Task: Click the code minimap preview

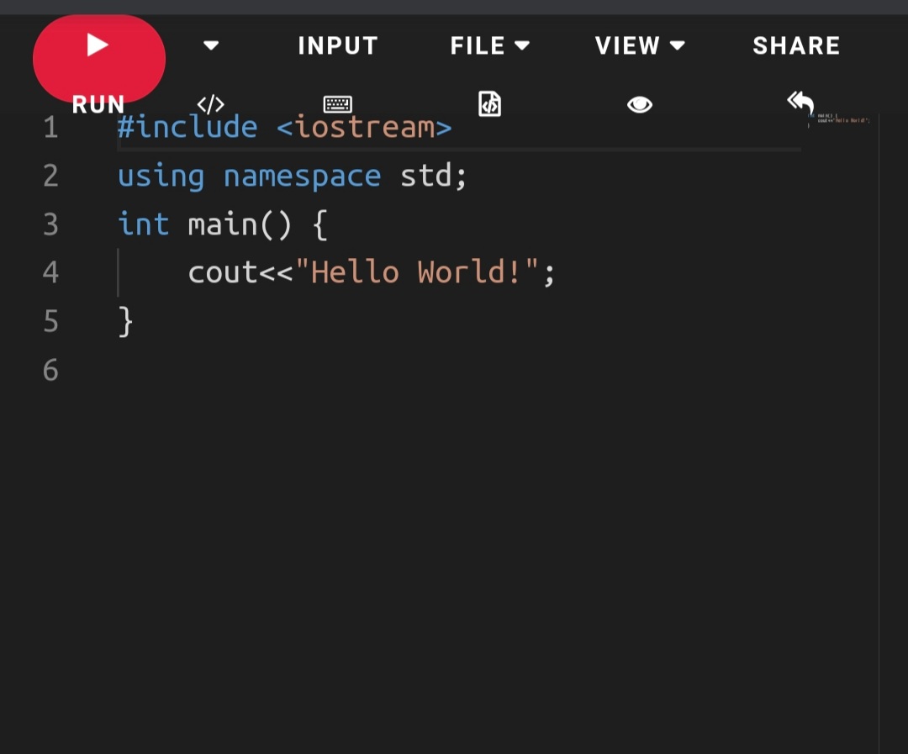Action: pyautogui.click(x=841, y=121)
